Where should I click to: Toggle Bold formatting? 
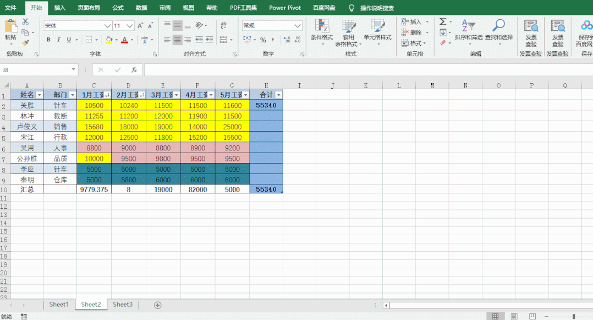tap(48, 40)
